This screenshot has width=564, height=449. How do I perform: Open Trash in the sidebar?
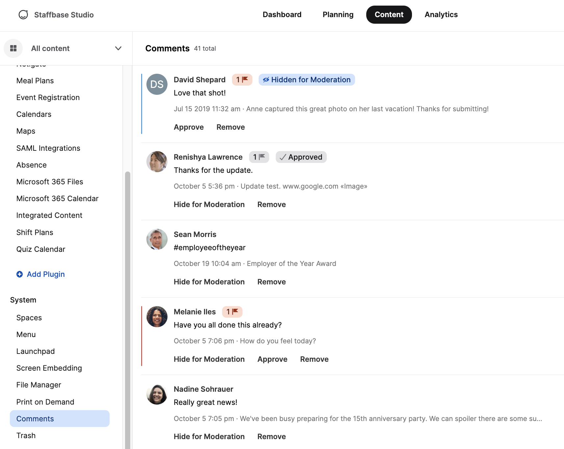[x=26, y=436]
